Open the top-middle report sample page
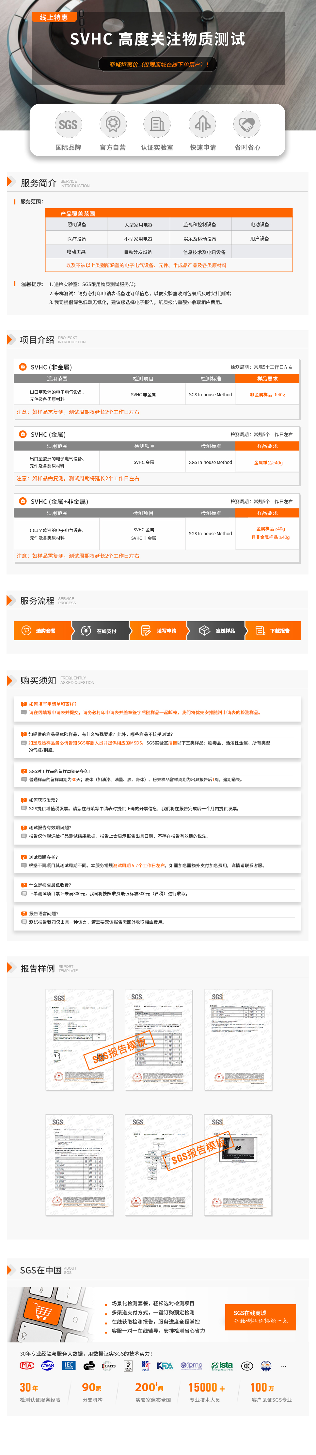The image size is (316, 1455). 159,1039
